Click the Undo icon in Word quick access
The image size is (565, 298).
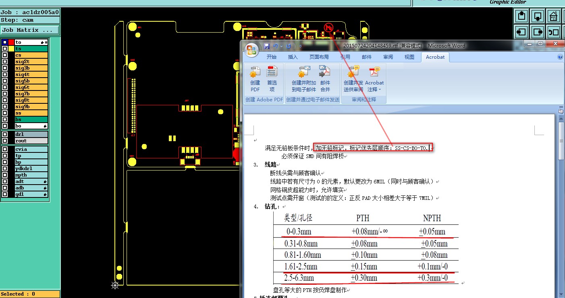pyautogui.click(x=276, y=46)
